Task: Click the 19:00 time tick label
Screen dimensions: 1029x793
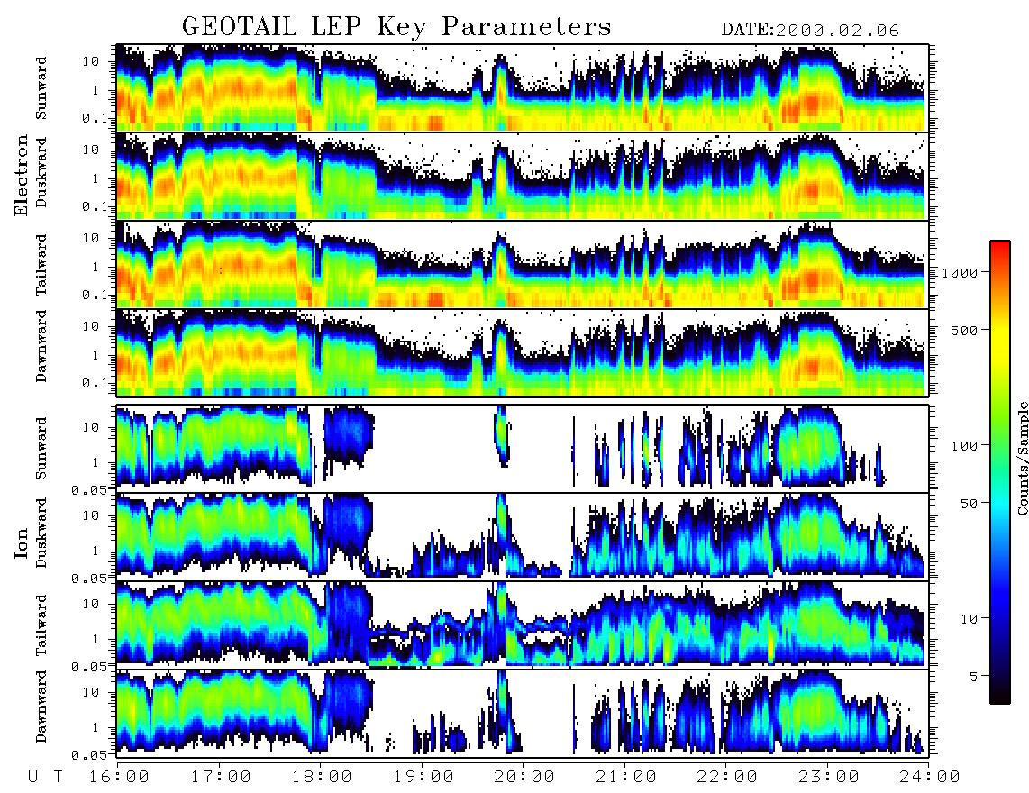Action: (422, 777)
